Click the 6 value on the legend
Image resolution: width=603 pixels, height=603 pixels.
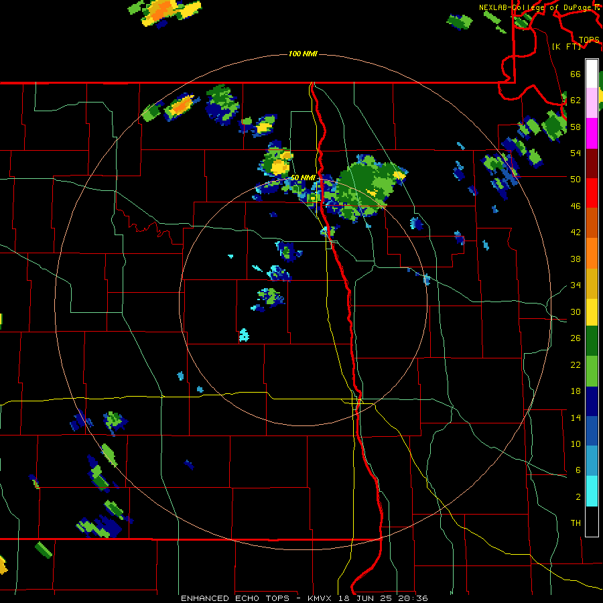pos(578,470)
